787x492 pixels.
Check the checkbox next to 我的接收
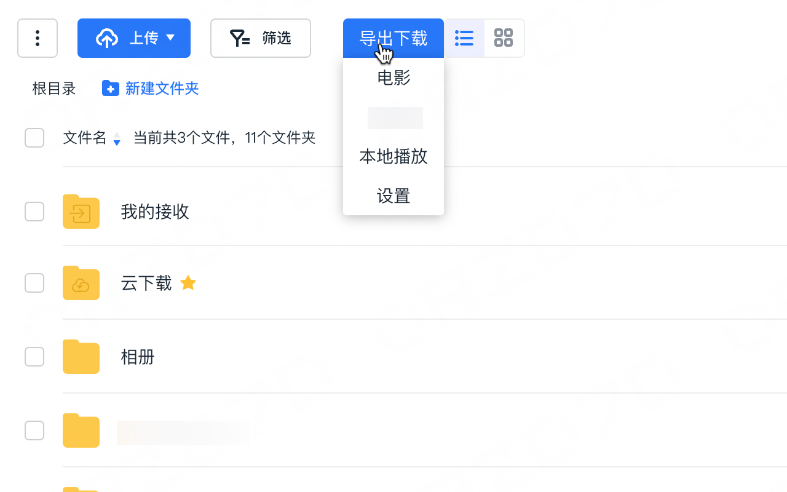pyautogui.click(x=34, y=212)
